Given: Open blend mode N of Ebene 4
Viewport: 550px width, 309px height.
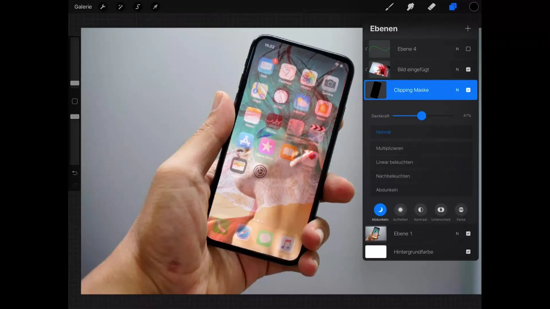Looking at the screenshot, I should [x=457, y=49].
